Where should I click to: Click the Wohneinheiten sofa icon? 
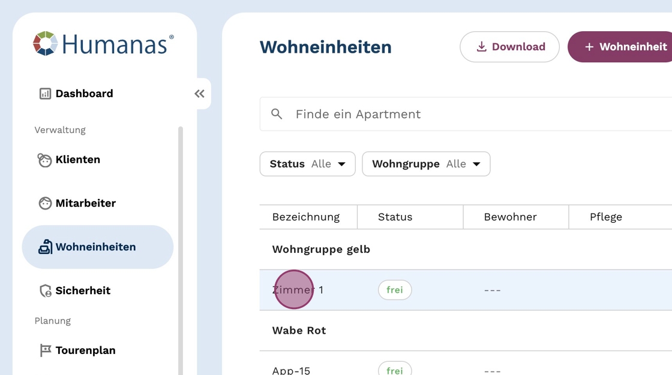pos(45,247)
